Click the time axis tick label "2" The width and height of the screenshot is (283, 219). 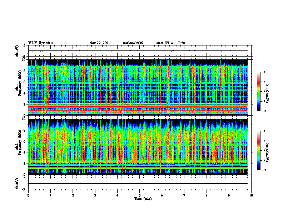pos(73,195)
